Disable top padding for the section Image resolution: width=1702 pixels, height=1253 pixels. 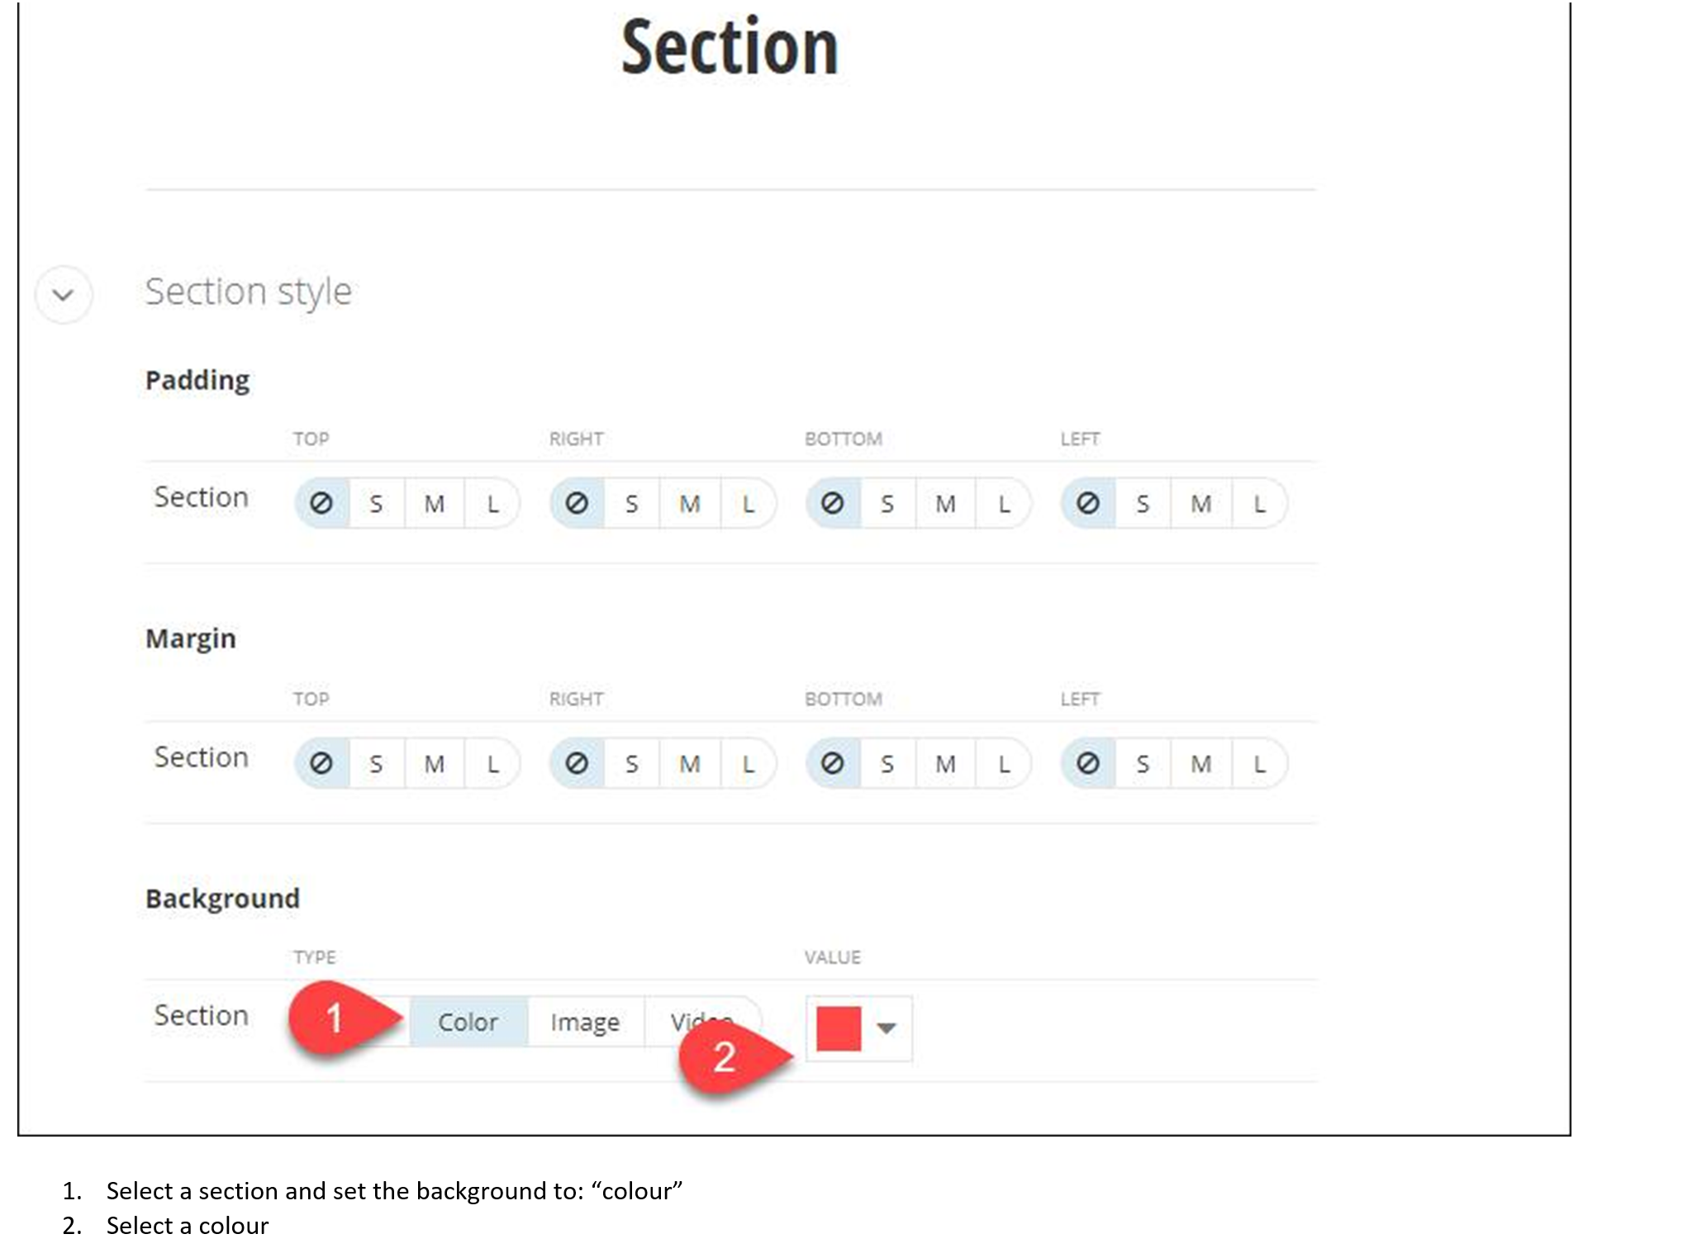click(322, 503)
